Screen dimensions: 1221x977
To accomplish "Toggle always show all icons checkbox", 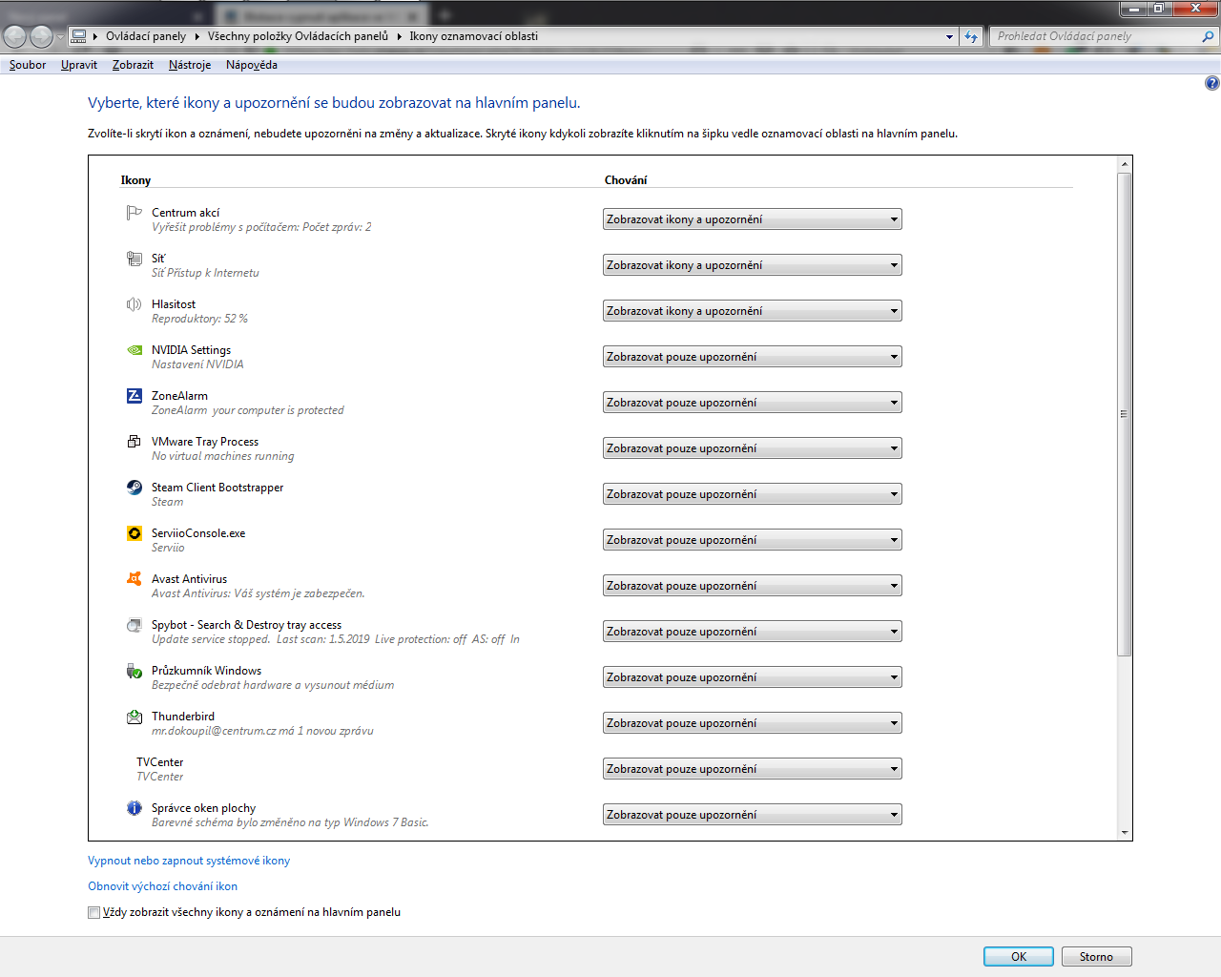I will pos(93,912).
